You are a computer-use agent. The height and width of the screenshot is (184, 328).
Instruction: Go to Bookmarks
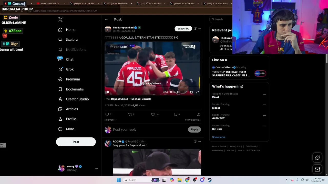coord(71,89)
